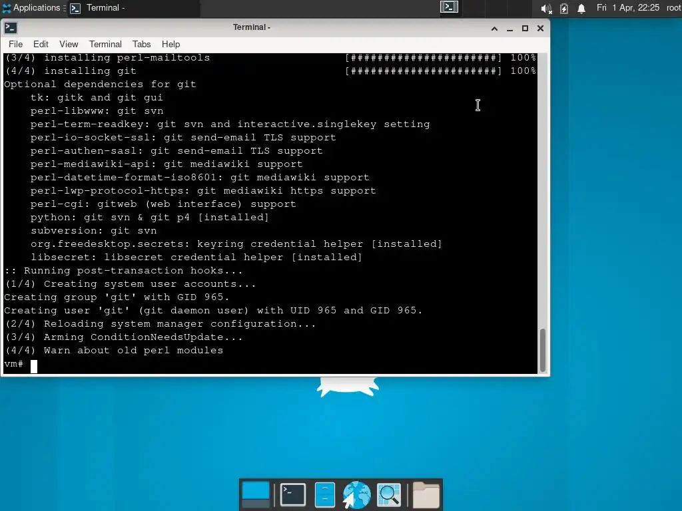Click the 'perl-lwp-protocol-https' line
This screenshot has height=511, width=682.
(x=203, y=191)
